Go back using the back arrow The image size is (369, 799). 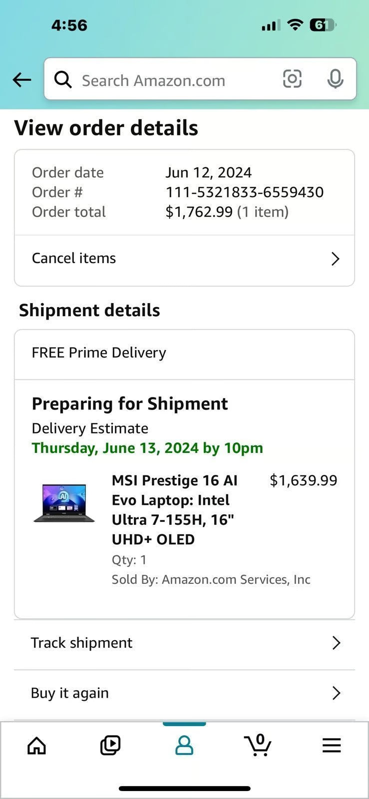tap(21, 80)
